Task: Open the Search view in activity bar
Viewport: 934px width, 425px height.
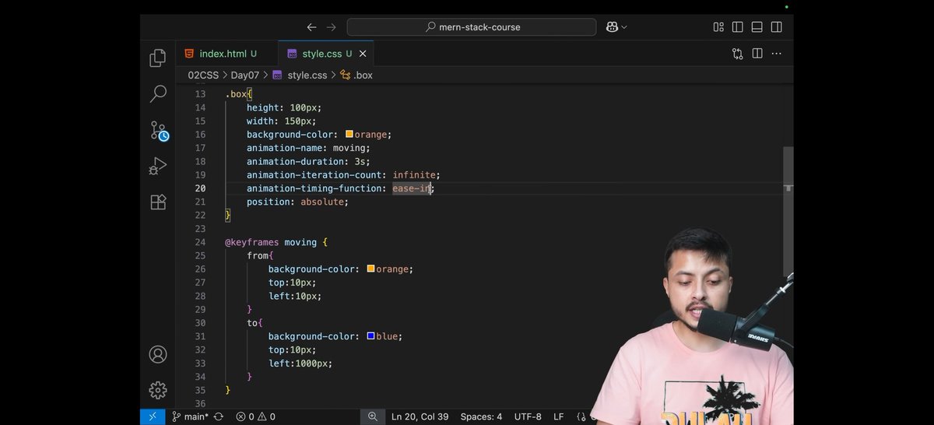Action: coord(158,94)
